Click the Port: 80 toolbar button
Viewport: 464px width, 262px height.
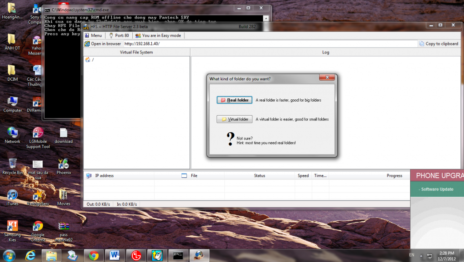click(119, 35)
